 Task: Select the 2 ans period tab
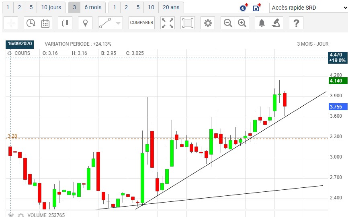click(126, 7)
